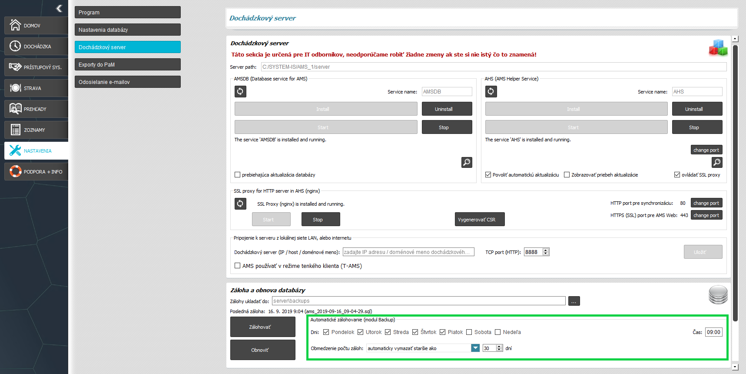This screenshot has height=374, width=746.
Task: Open PRÍSTUPOVÝ SYS. section
Action: point(36,67)
